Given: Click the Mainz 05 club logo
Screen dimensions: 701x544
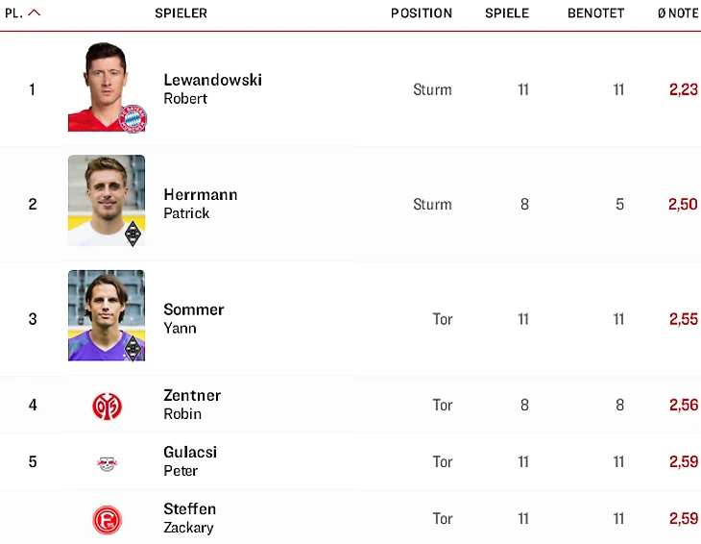Looking at the screenshot, I should pos(107,406).
